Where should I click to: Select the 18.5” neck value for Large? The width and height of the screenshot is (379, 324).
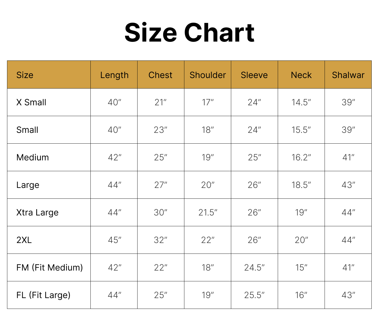point(301,185)
